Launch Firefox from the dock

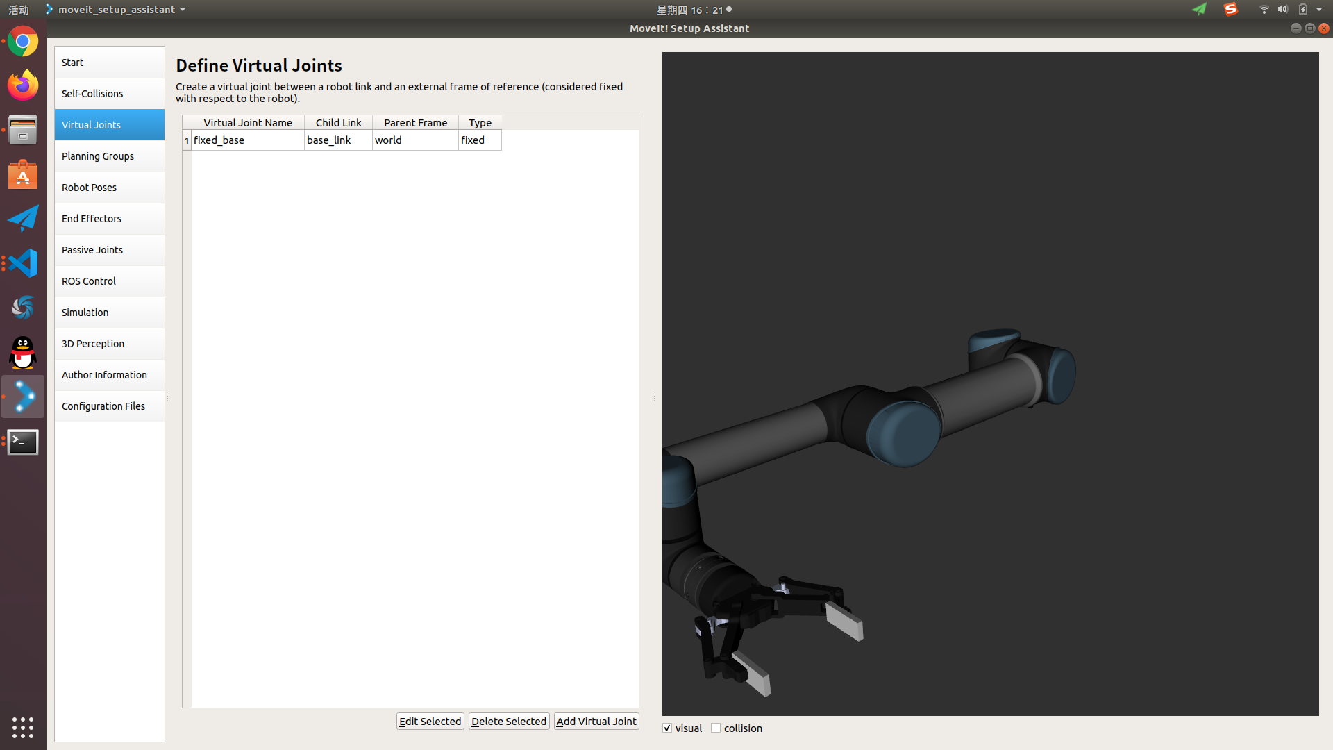[x=23, y=85]
